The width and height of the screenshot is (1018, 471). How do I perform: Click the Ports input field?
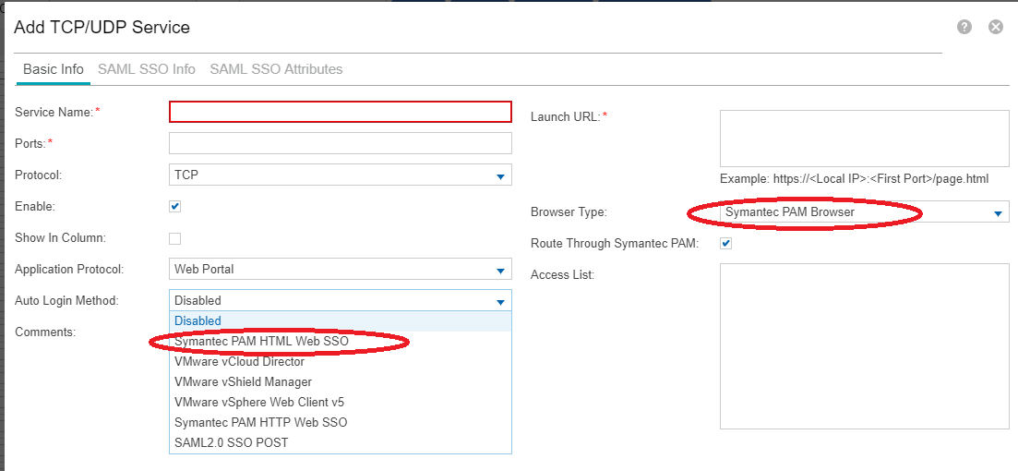coord(340,143)
